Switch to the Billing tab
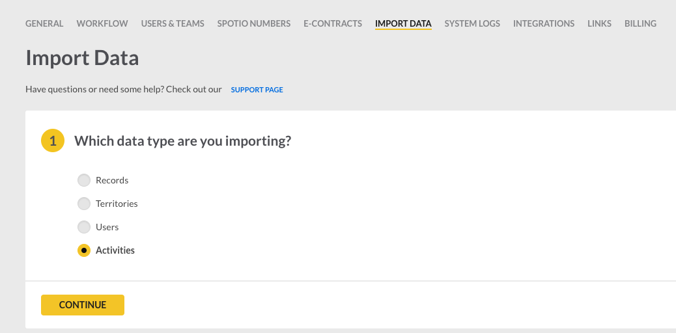 [640, 23]
